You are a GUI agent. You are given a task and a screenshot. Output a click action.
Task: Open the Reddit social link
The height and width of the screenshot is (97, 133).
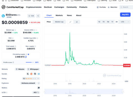(31, 74)
